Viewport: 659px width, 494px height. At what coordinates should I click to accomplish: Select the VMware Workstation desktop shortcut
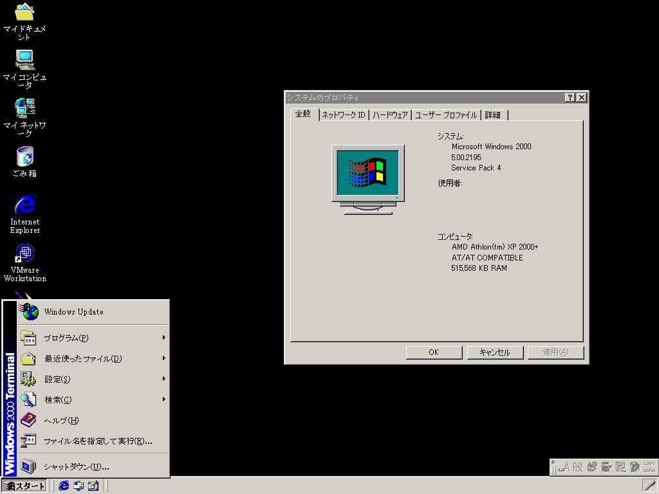[25, 262]
